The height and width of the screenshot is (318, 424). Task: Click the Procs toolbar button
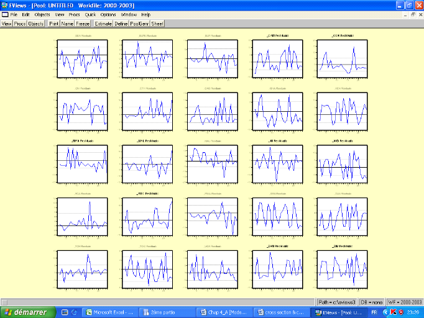pyautogui.click(x=20, y=24)
